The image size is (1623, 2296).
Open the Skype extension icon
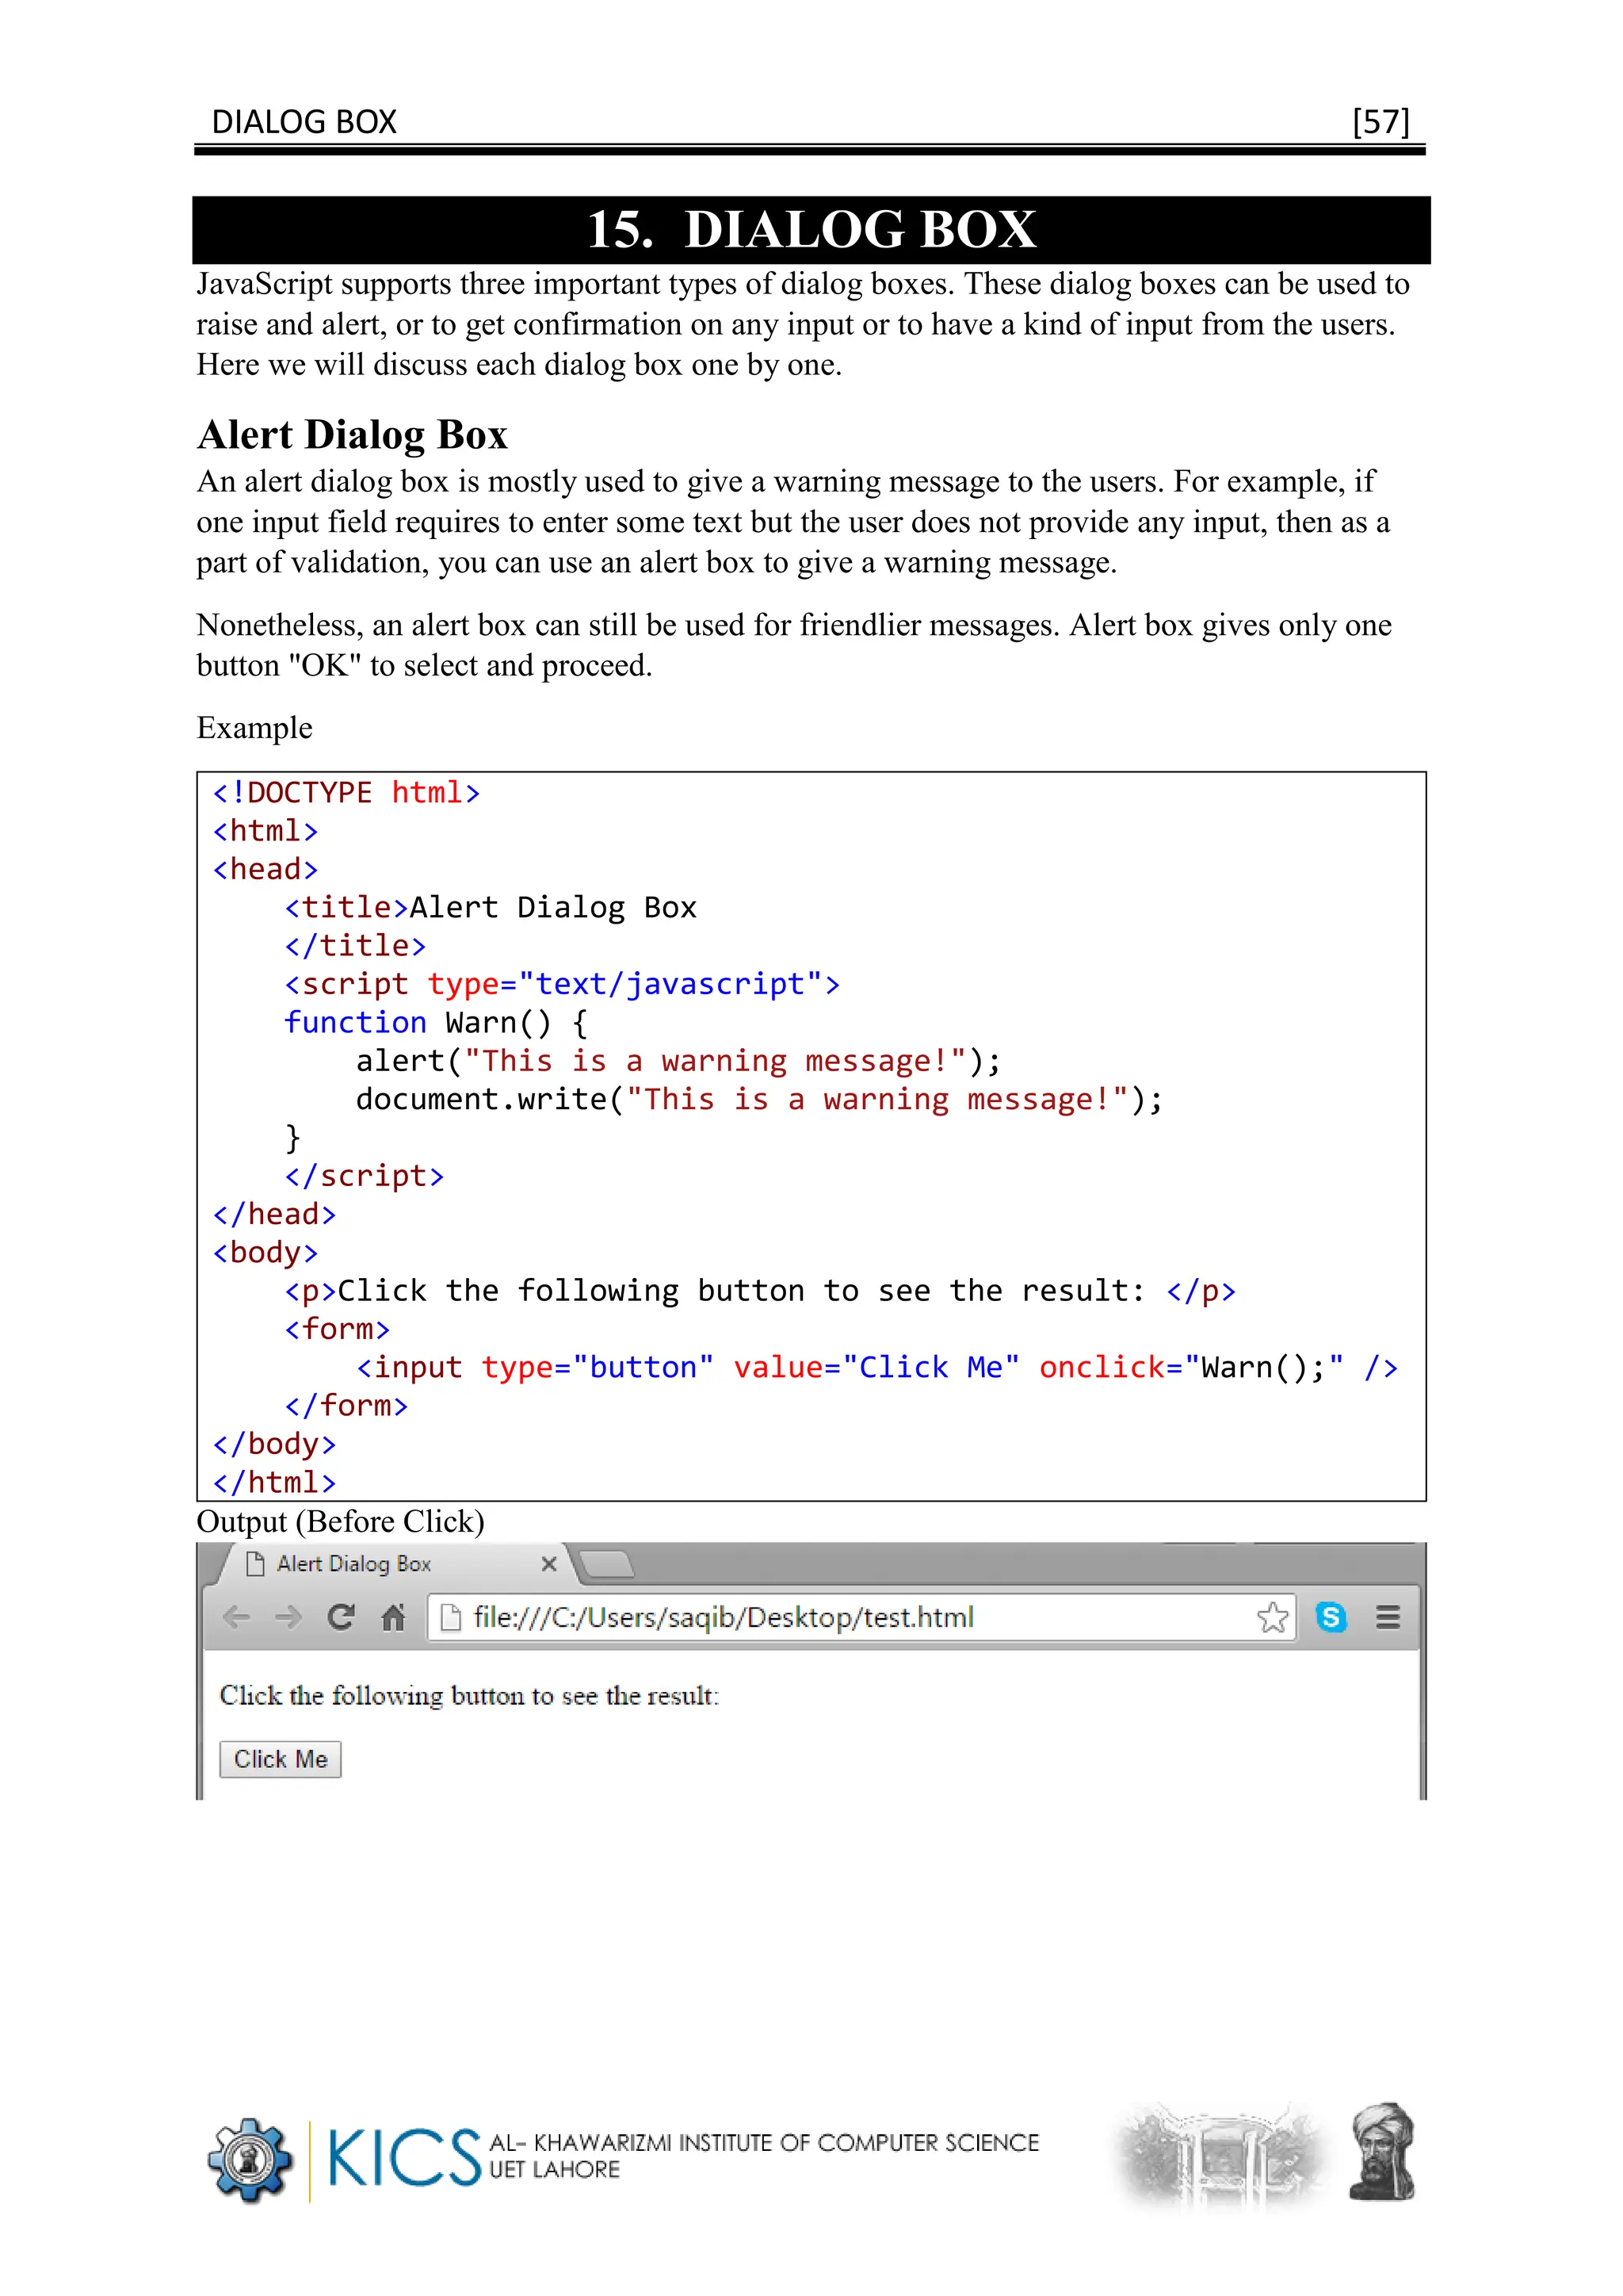pos(1331,1617)
